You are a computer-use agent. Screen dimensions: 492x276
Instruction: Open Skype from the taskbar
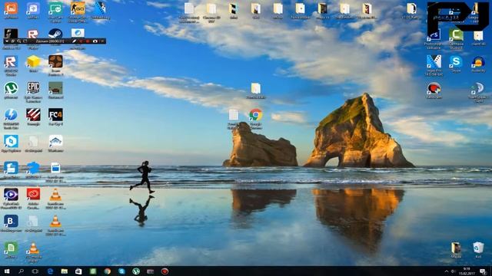click(x=121, y=271)
